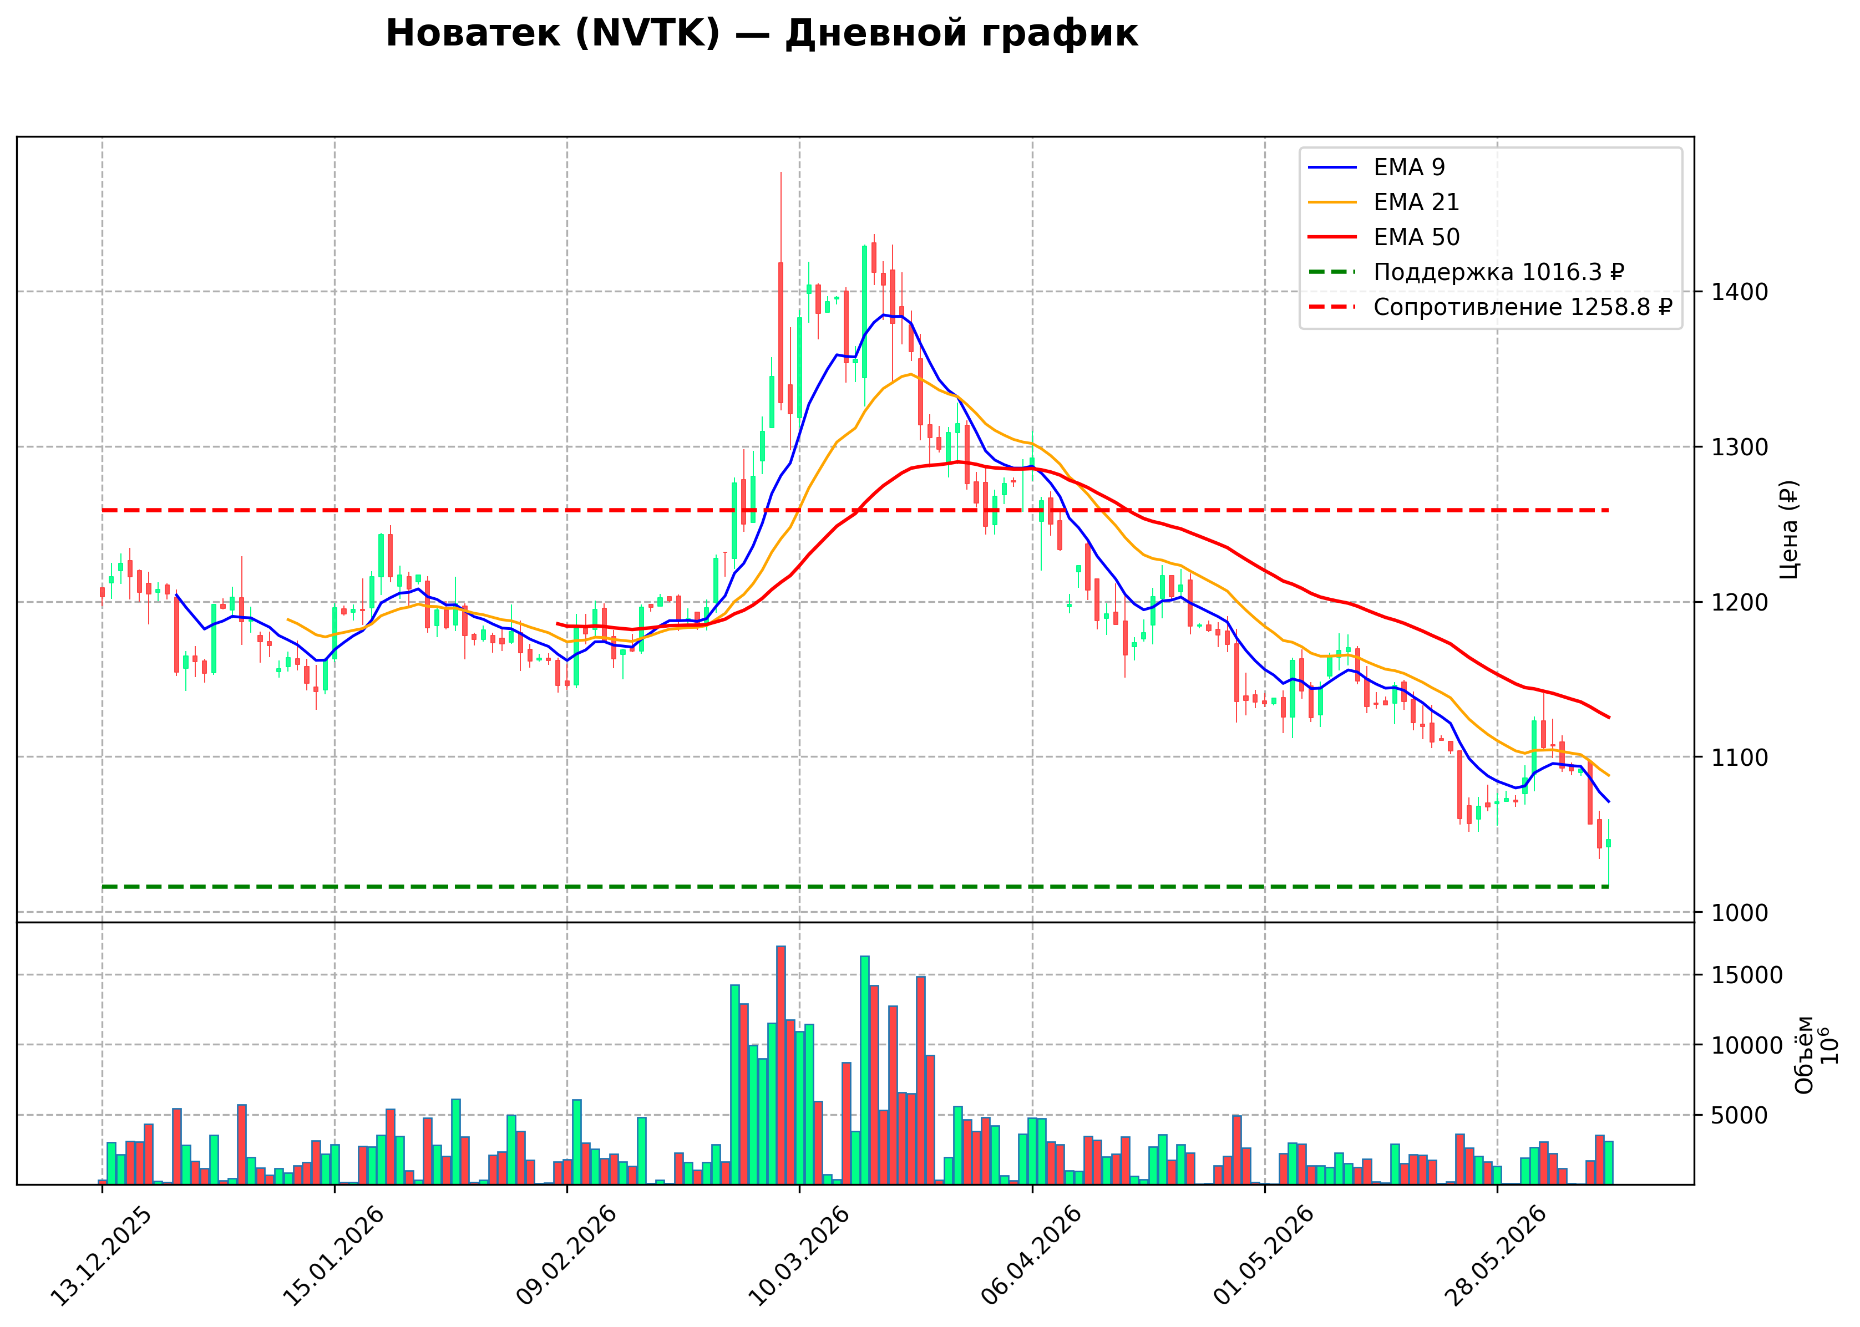Pick the red solid line sample beside EMA 50
The image size is (1860, 1327).
pos(1332,238)
